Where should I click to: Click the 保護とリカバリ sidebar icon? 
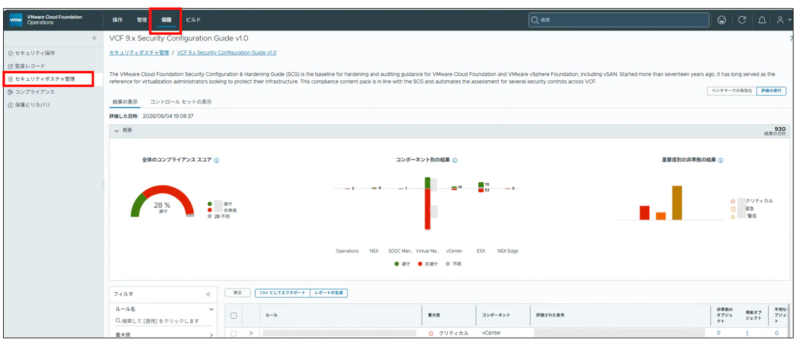pyautogui.click(x=10, y=105)
